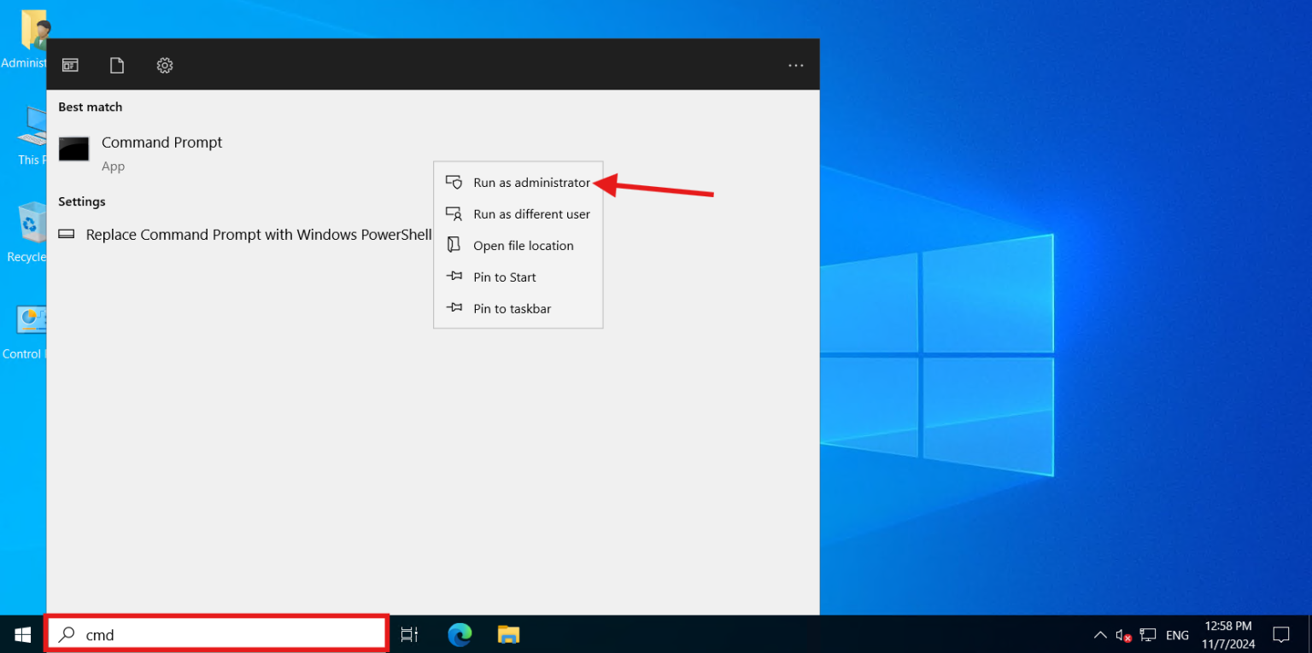
Task: Unmute the system volume icon
Action: [1123, 634]
